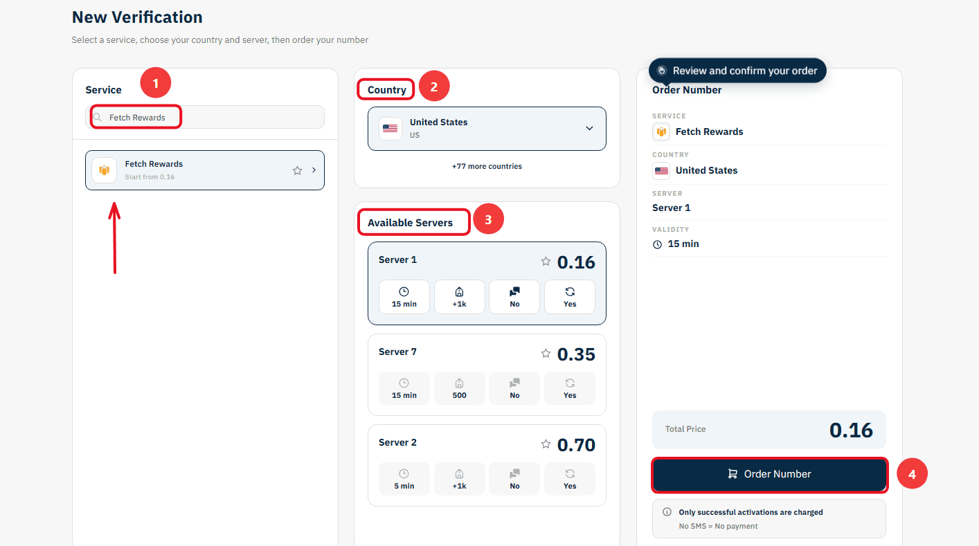
Task: Favorite Fetch Rewards with its star icon
Action: click(297, 170)
